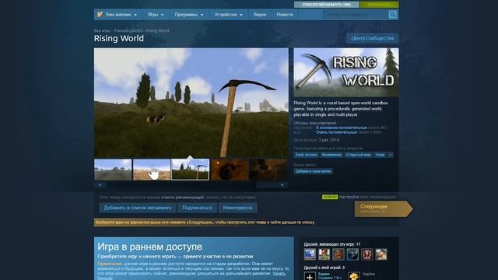Image resolution: width=498 pixels, height=280 pixels.
Task: Click the Неинтересно button
Action: click(x=237, y=208)
